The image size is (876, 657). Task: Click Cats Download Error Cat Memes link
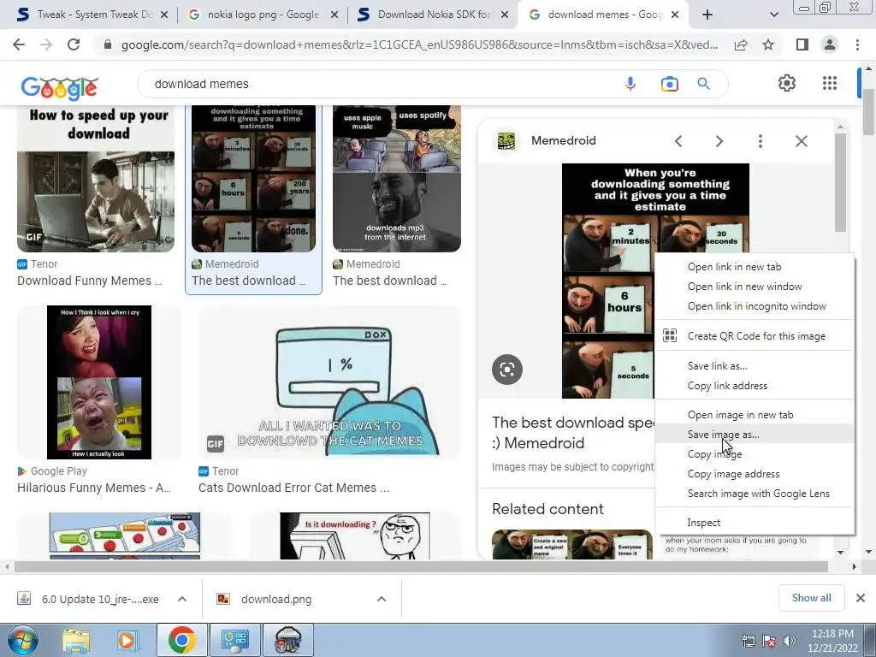click(x=294, y=488)
